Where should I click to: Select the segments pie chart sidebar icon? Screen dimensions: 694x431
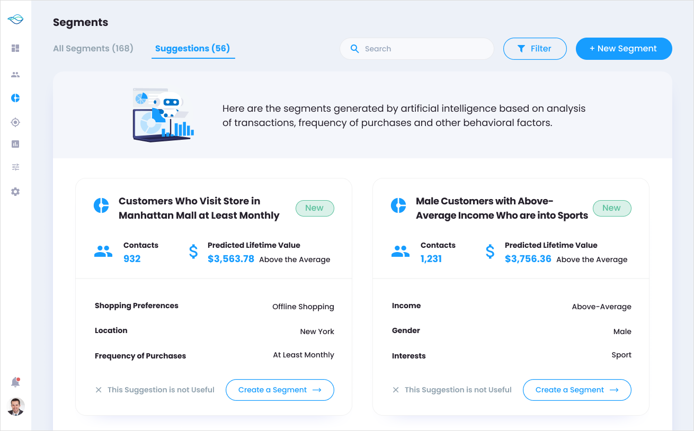pyautogui.click(x=15, y=98)
